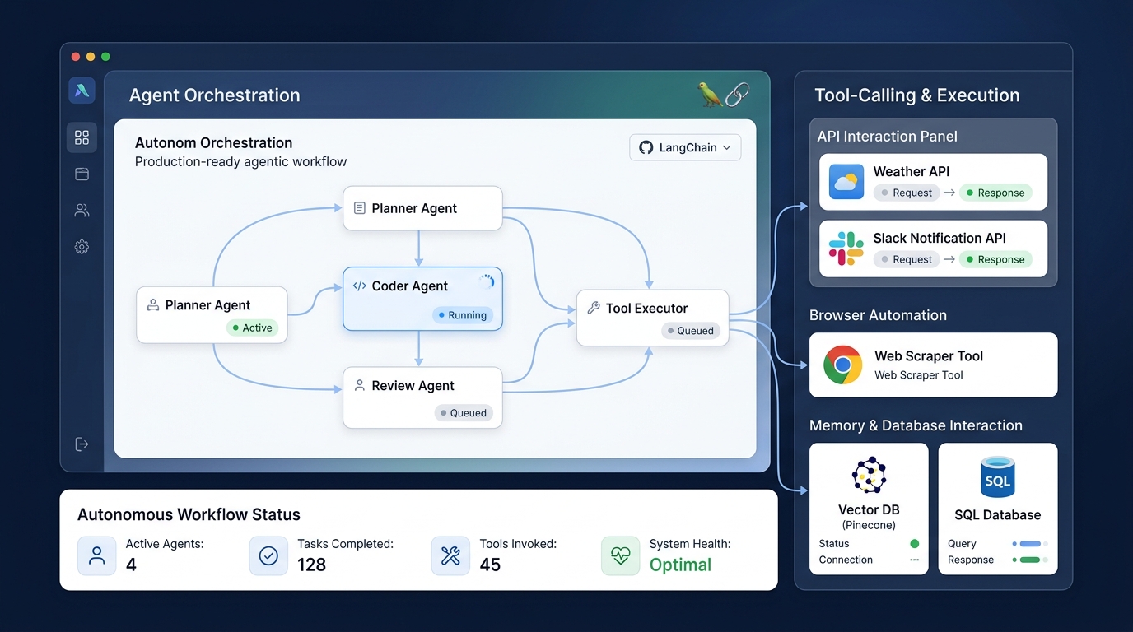Open the wallet icon in the sidebar
The height and width of the screenshot is (632, 1133).
pos(82,174)
